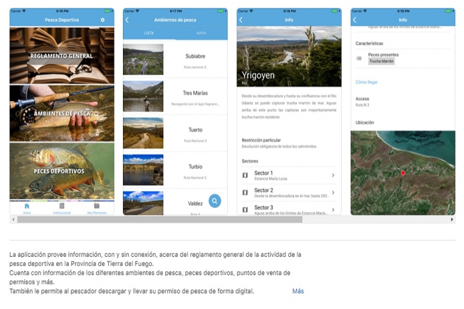Tap the Inicio home icon
The width and height of the screenshot is (464, 309).
pos(27,206)
